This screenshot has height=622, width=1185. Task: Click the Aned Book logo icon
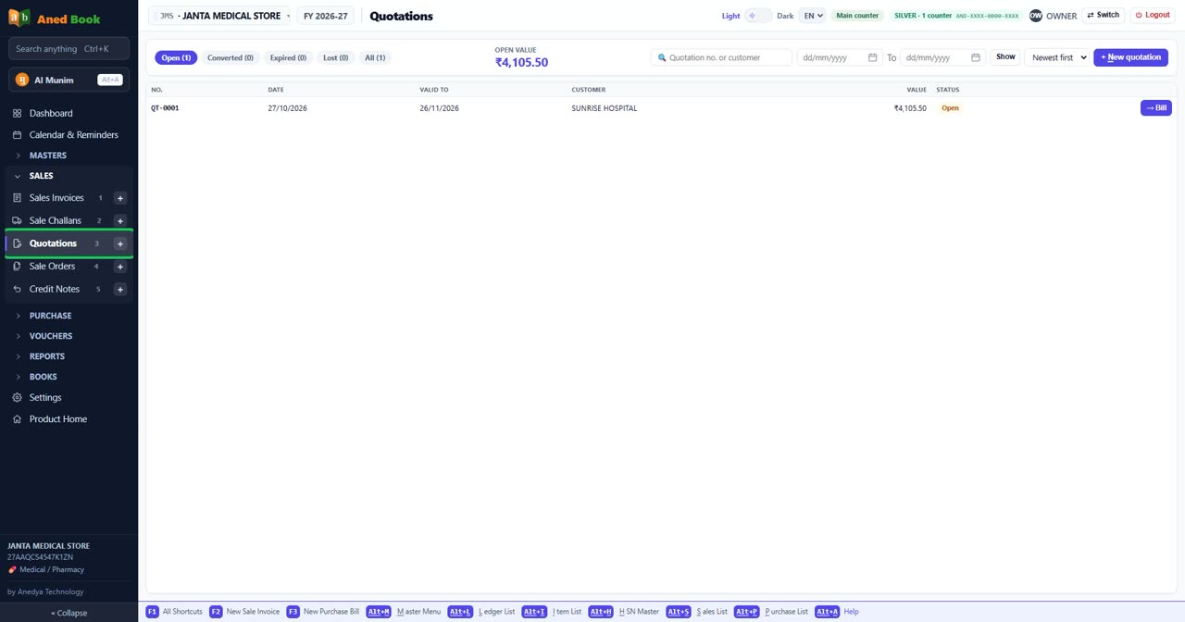point(19,18)
